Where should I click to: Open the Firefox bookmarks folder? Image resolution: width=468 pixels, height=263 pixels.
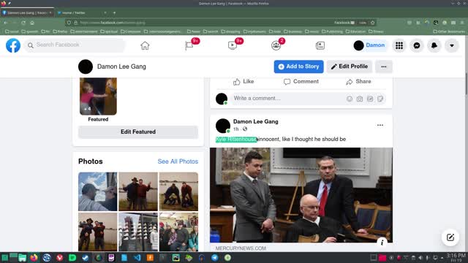60,31
